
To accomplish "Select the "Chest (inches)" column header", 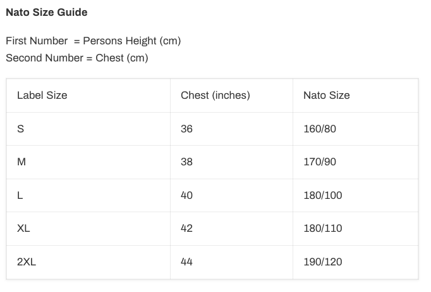I will [215, 95].
